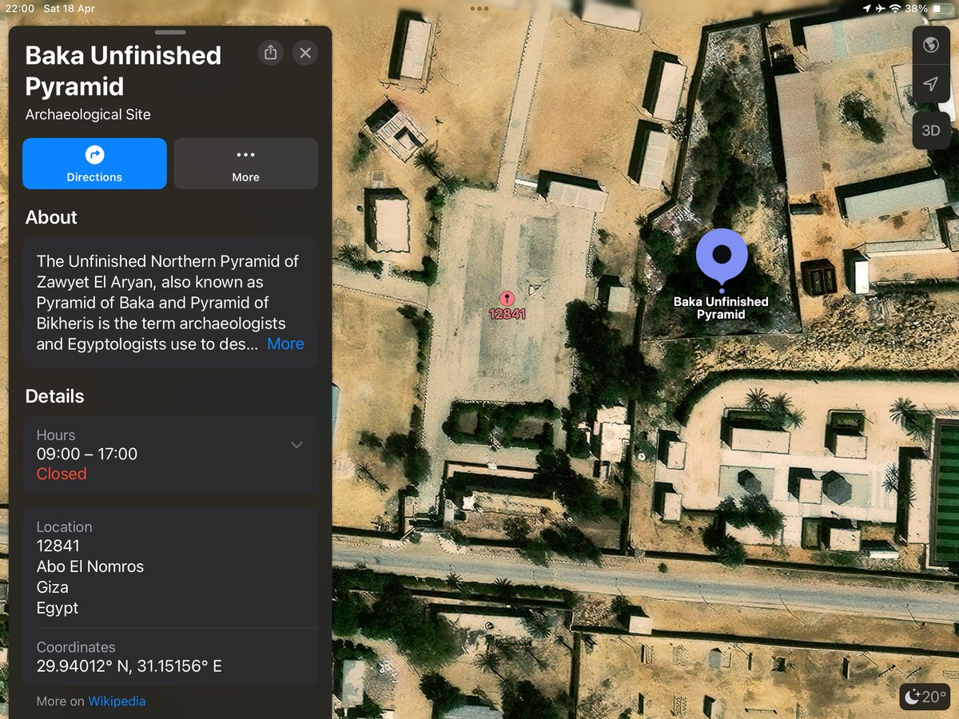Tap the airplane mode icon in status bar

(881, 9)
